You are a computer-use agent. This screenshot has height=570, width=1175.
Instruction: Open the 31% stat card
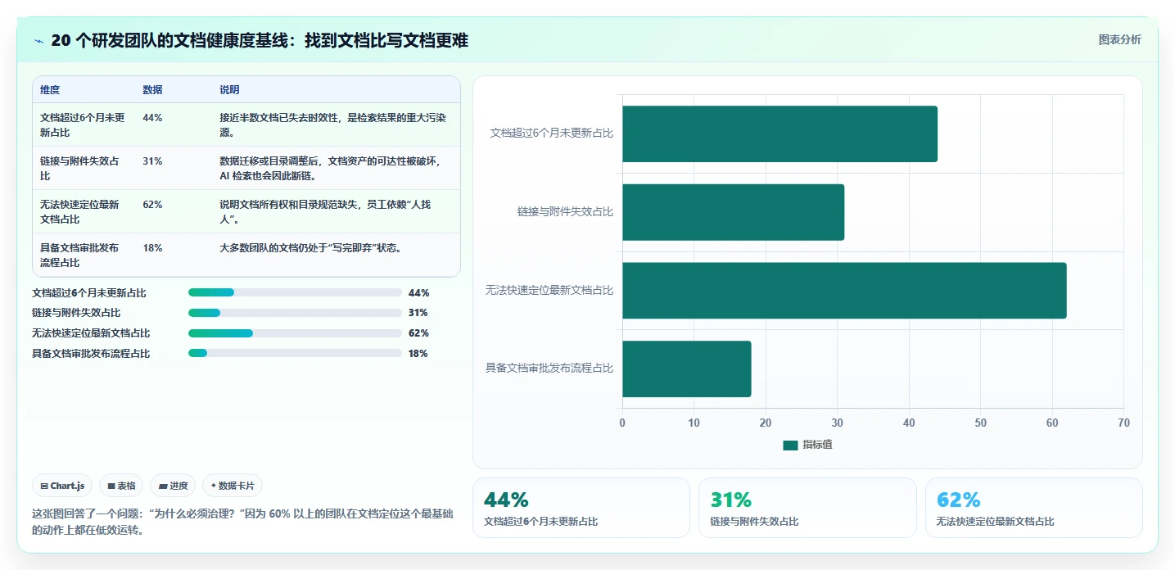(807, 508)
